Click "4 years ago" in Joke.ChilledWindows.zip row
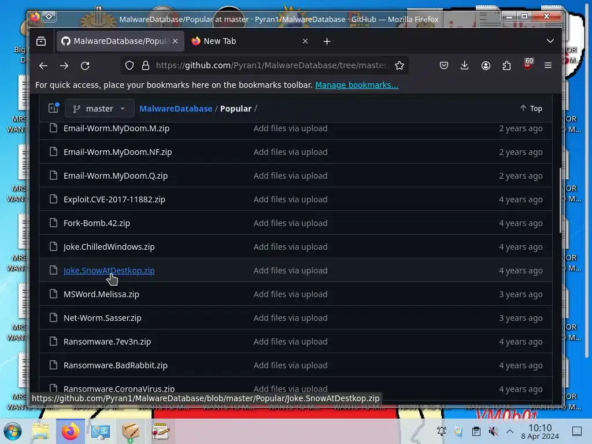The image size is (592, 444). coord(521,247)
